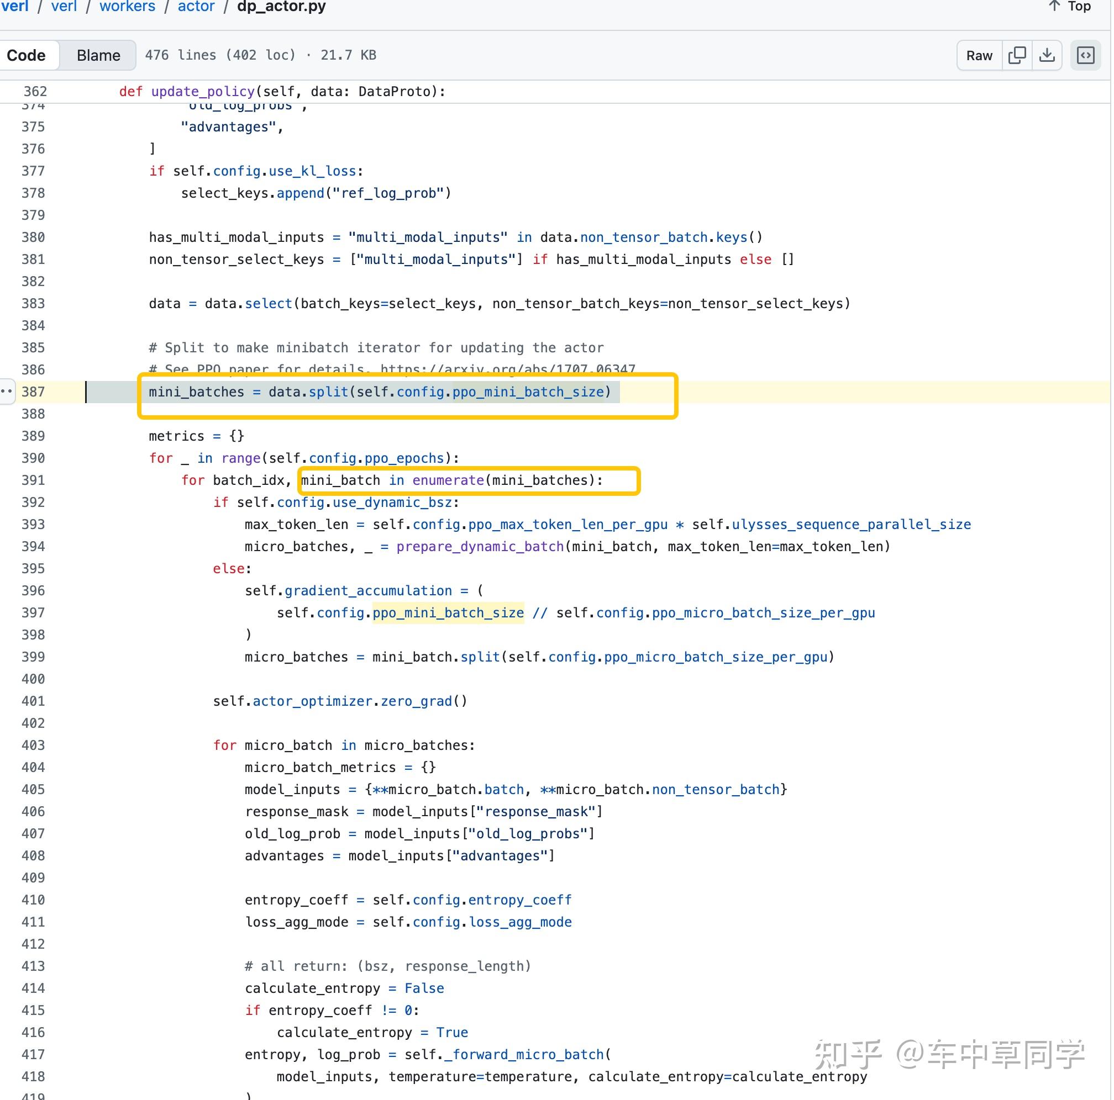
Task: Click loss_agg_mode attribute on line 411
Action: [521, 923]
